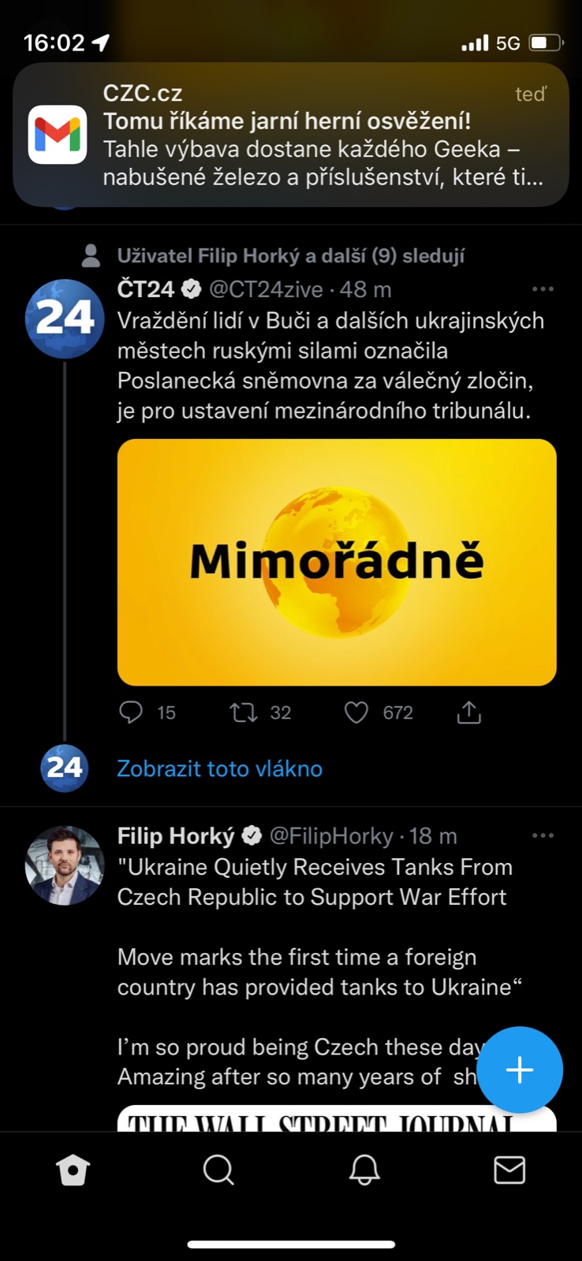582x1261 pixels.
Task: Reply to the ČT24 tweet
Action: click(131, 712)
